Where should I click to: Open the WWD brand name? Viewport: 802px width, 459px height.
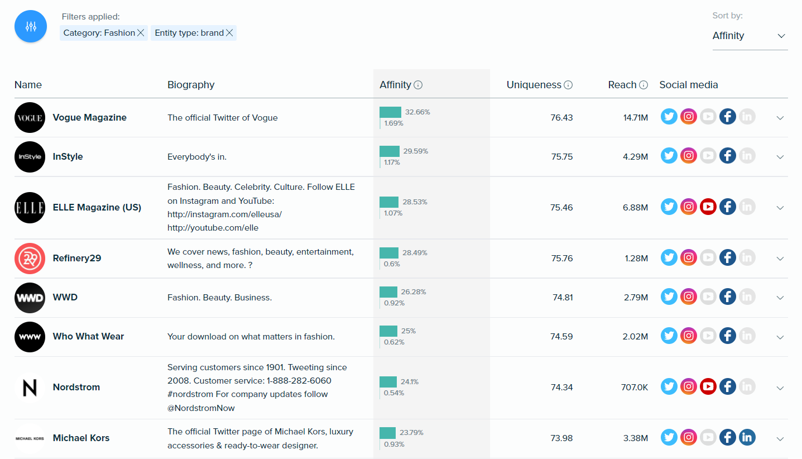point(65,297)
